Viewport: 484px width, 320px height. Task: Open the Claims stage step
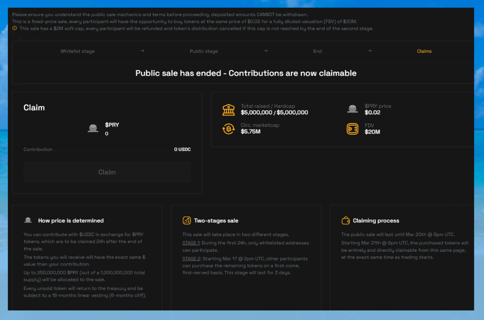point(424,51)
